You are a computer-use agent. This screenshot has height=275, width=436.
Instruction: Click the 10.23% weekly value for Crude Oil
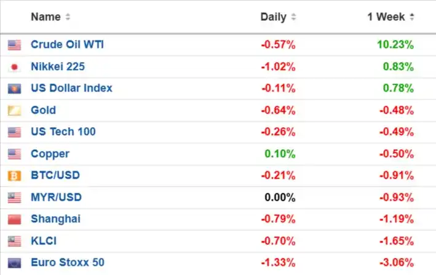395,45
